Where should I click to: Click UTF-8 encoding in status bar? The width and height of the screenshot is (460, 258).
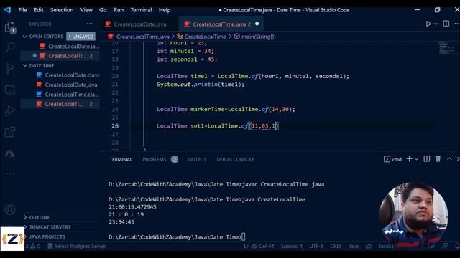(x=316, y=247)
